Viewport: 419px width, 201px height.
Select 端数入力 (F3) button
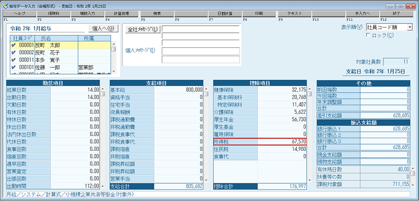pyautogui.click(x=87, y=13)
